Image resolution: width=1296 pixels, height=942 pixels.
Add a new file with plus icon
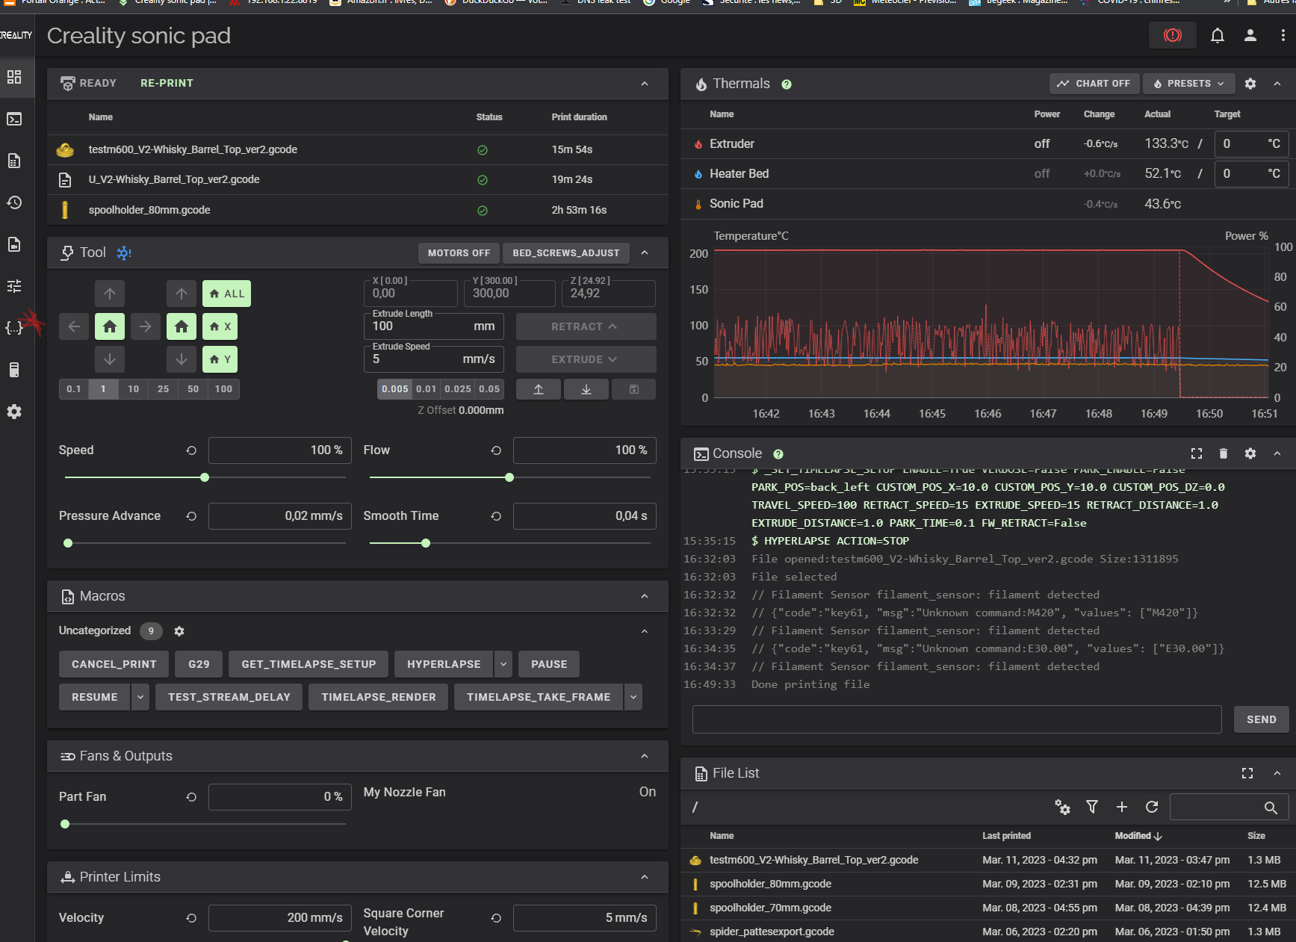pyautogui.click(x=1121, y=807)
